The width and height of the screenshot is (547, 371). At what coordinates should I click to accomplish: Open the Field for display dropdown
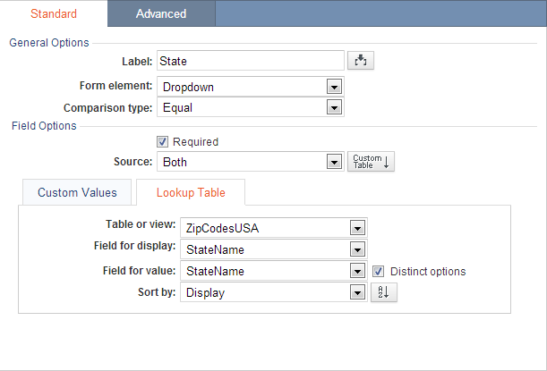coord(274,249)
